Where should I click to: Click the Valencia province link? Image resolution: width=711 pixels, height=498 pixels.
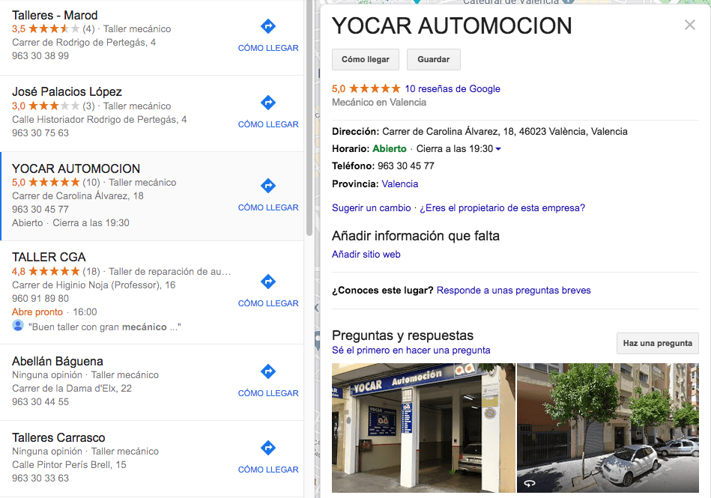point(400,184)
